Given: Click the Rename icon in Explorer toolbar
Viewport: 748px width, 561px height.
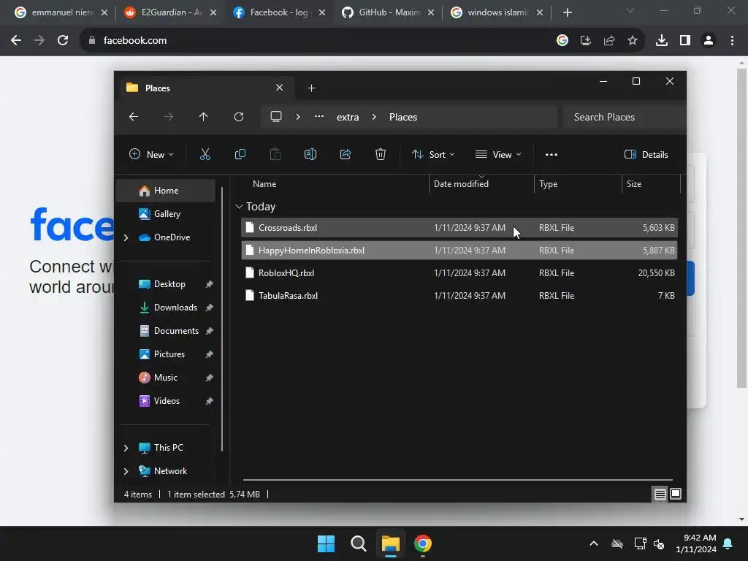Looking at the screenshot, I should 310,154.
